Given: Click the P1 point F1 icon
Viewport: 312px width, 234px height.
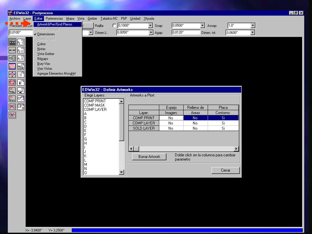Looking at the screenshot, I should pos(21,42).
